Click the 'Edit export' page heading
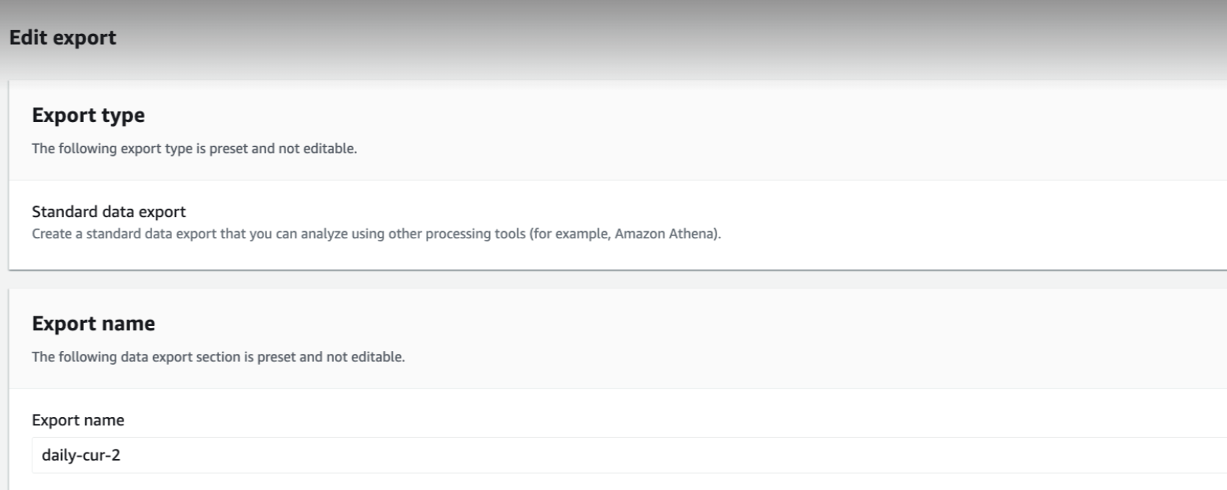Screen dimensions: 1227x490 click(63, 38)
